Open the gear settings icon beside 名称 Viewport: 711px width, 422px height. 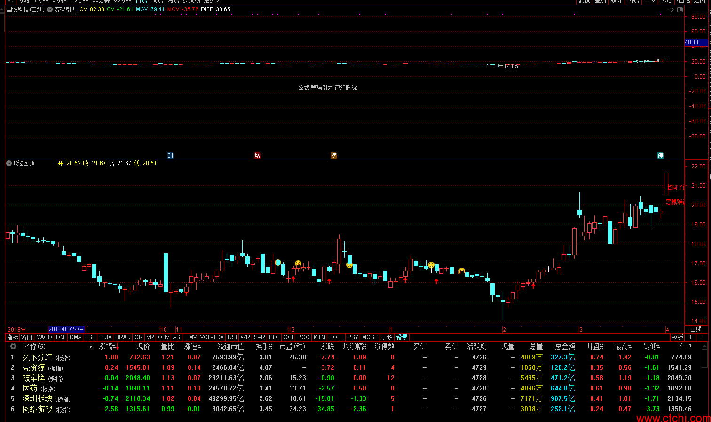click(x=13, y=346)
